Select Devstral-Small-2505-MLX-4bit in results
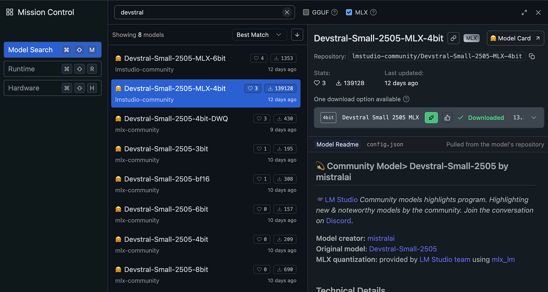This screenshot has height=292, width=548. click(206, 93)
